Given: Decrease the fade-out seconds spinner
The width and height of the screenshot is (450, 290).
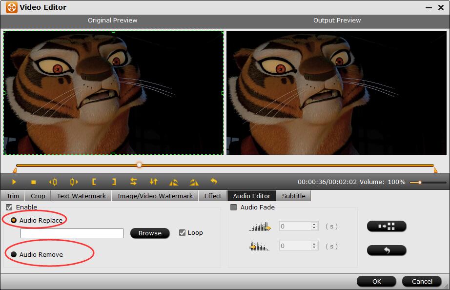Looking at the screenshot, I should [314, 249].
